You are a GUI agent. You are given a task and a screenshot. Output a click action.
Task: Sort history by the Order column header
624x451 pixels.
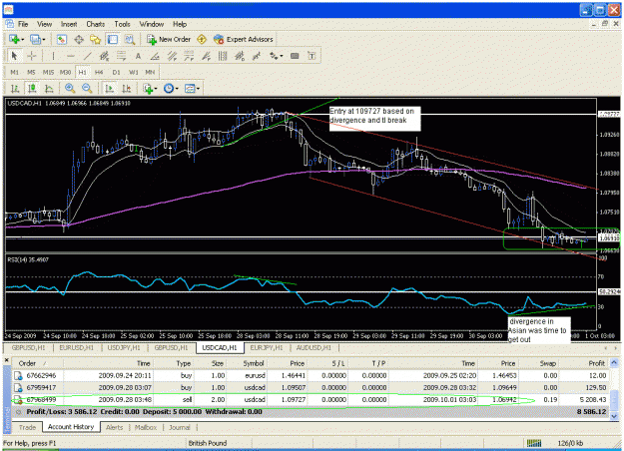coord(37,363)
